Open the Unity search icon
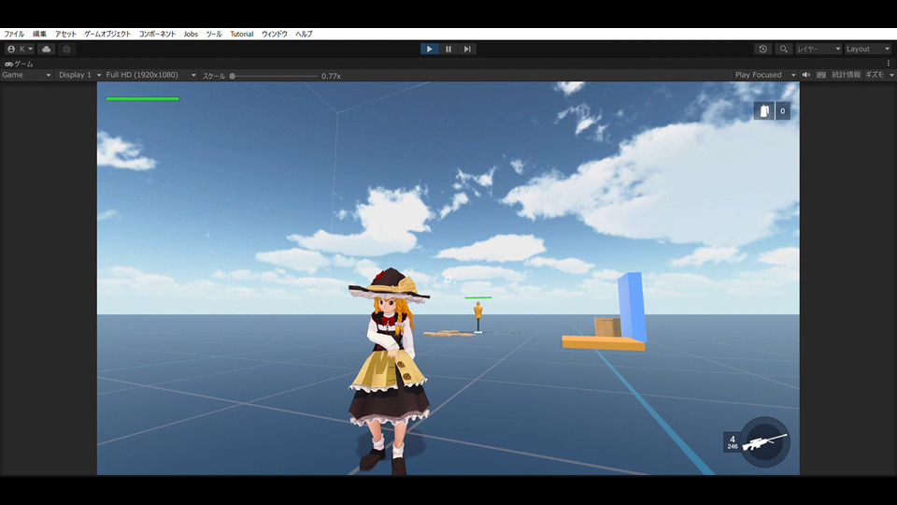Screen dimensions: 897x505 click(784, 50)
